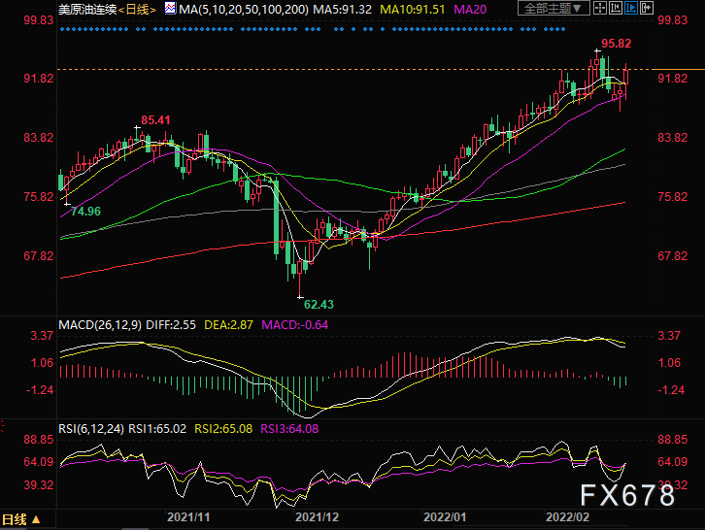Click the 95.82 high price label
Screen dimensions: 705x530
click(617, 44)
